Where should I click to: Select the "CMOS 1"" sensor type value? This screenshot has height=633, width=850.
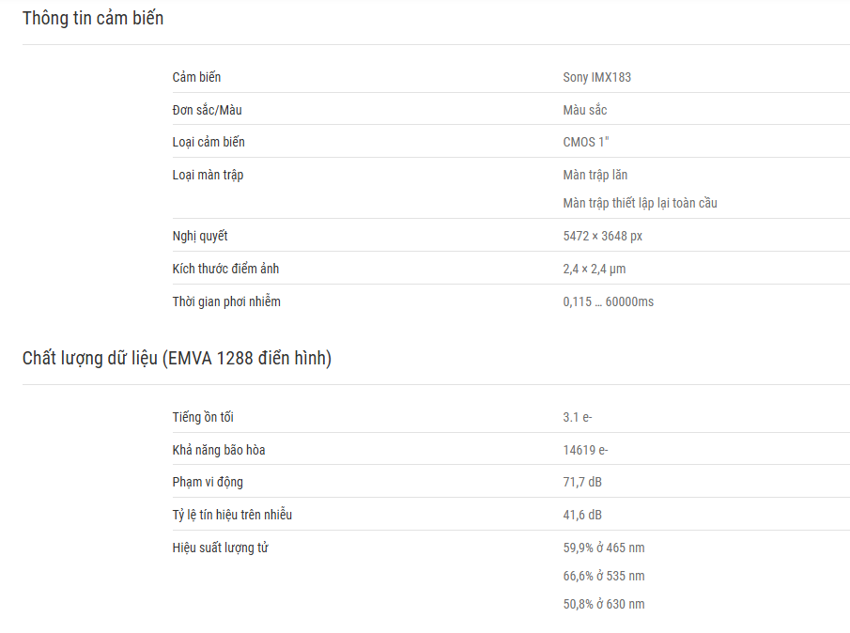pyautogui.click(x=587, y=142)
